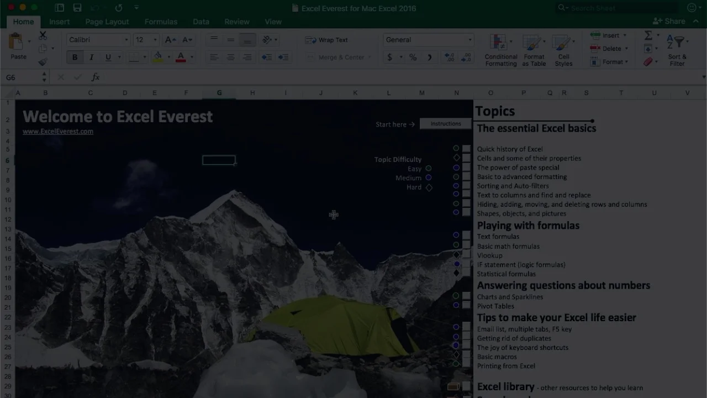Click the Paste clipboard icon
Viewport: 707px width, 398px height.
[16, 41]
